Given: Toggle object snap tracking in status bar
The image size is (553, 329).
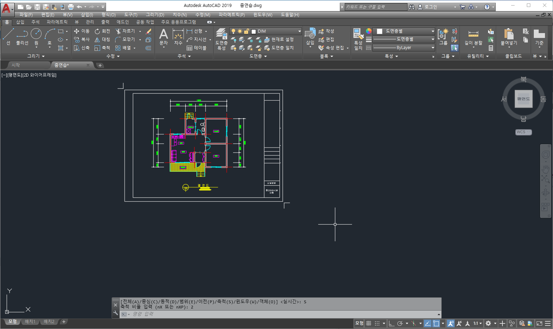Looking at the screenshot, I should click(427, 323).
